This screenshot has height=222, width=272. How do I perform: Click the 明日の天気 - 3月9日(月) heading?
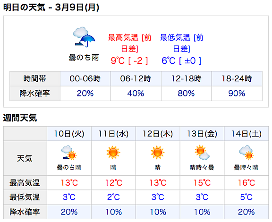pyautogui.click(x=51, y=8)
